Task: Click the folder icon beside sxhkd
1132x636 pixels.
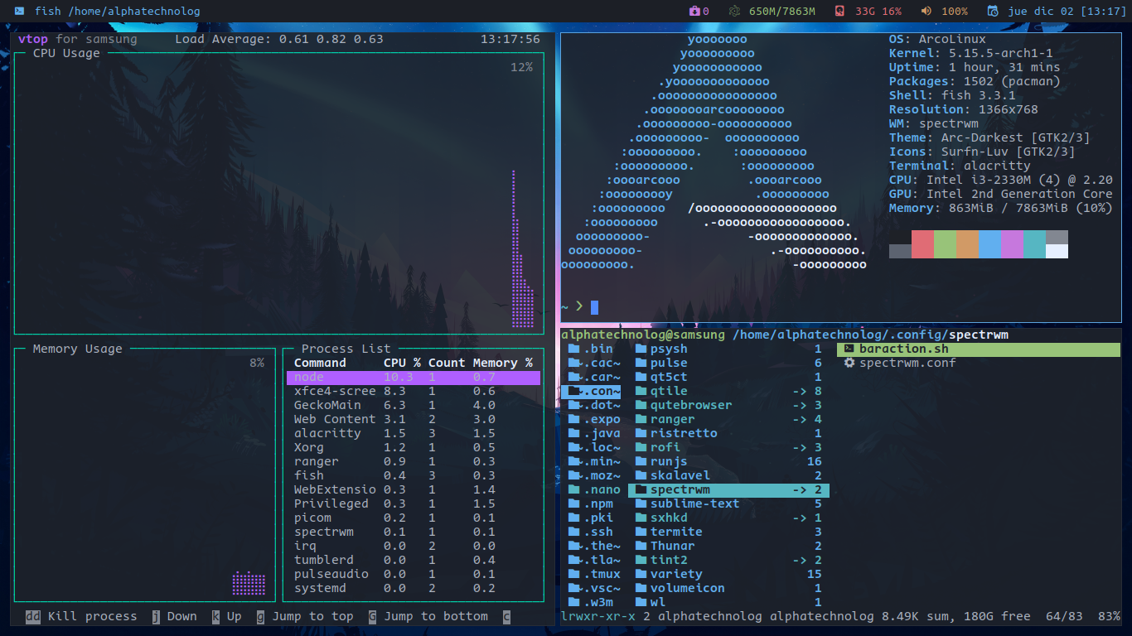Action: 641,518
